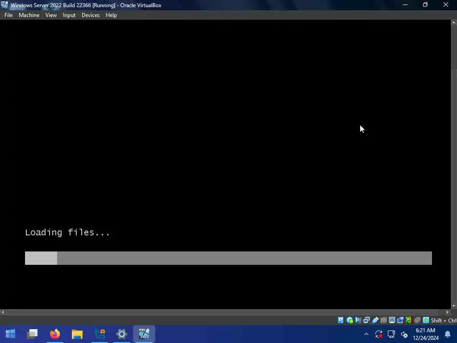Click the VirtualBox window title icon
Viewport: 457px width, 343px height.
click(4, 4)
